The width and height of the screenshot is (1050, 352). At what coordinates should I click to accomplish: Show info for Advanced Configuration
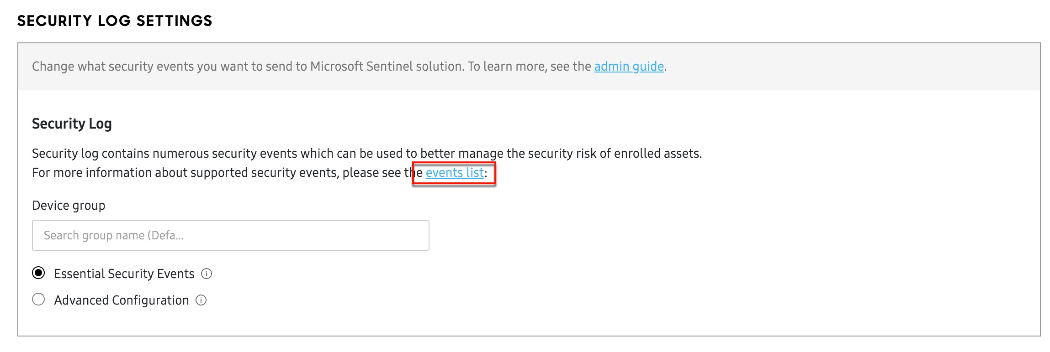tap(201, 300)
